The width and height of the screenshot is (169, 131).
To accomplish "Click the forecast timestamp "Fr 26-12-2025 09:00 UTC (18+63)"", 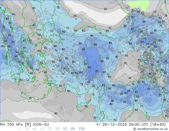I will tap(131, 125).
